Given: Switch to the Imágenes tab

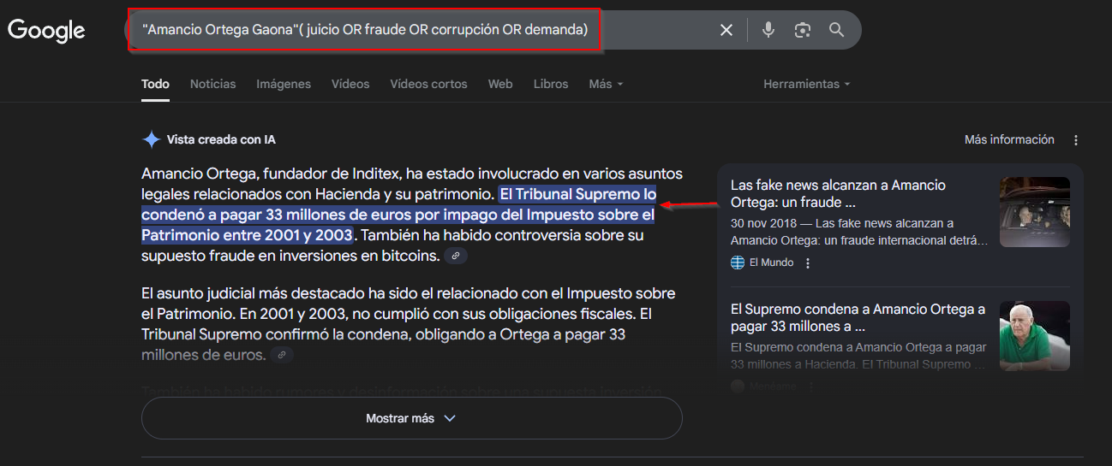Looking at the screenshot, I should [283, 84].
